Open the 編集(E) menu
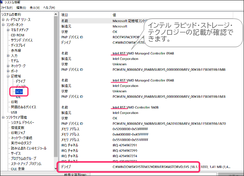This screenshot has height=176, width=244. tap(21, 8)
